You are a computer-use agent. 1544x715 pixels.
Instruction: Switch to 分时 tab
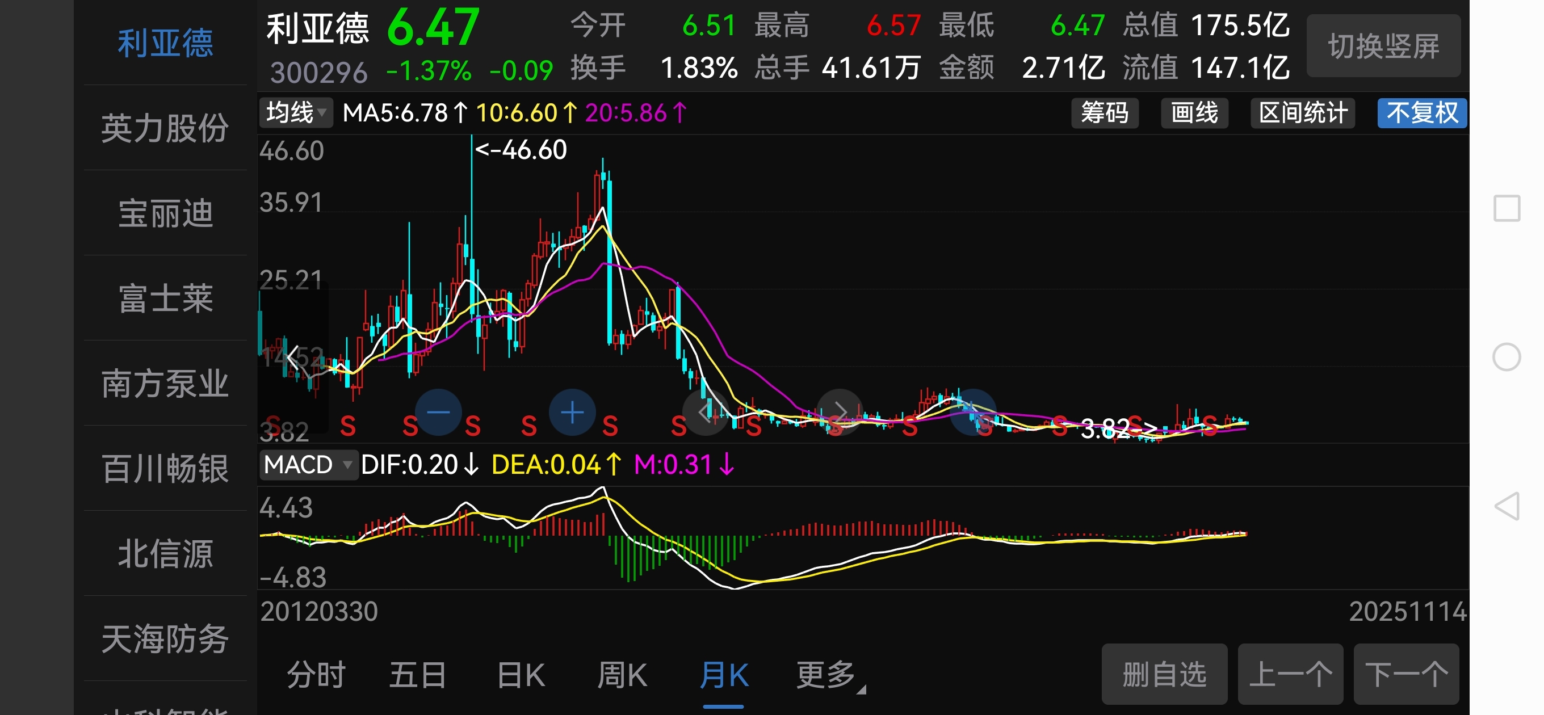point(316,675)
